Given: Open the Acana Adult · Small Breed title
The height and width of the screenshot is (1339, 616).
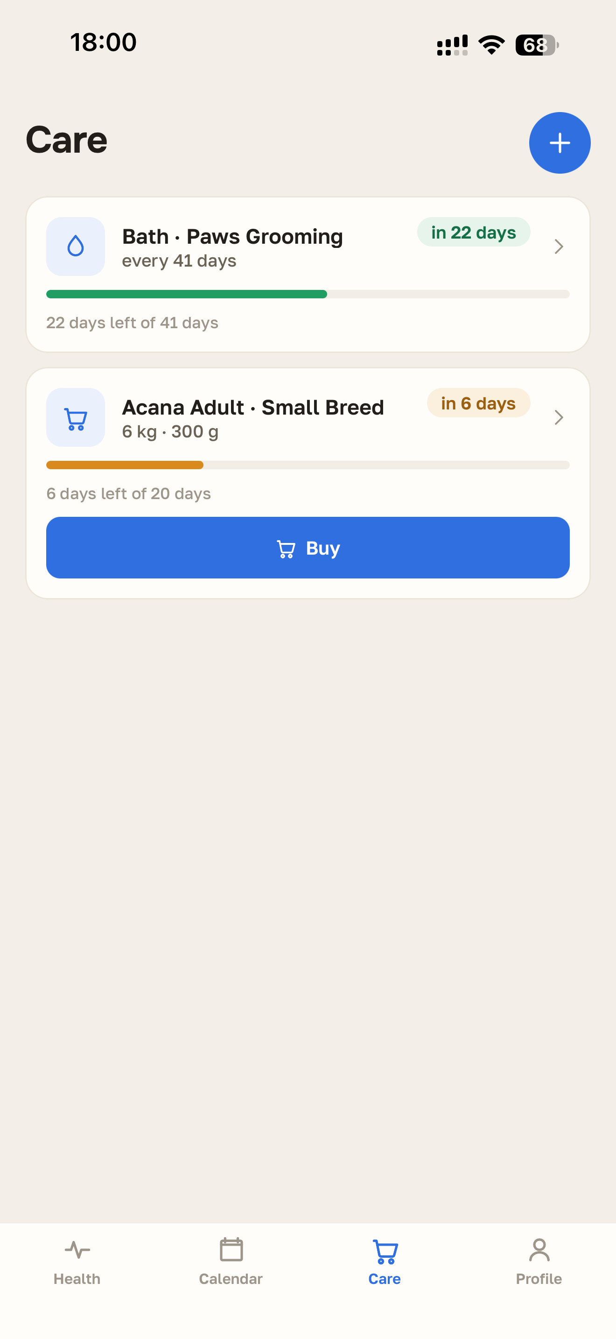Looking at the screenshot, I should pyautogui.click(x=253, y=408).
